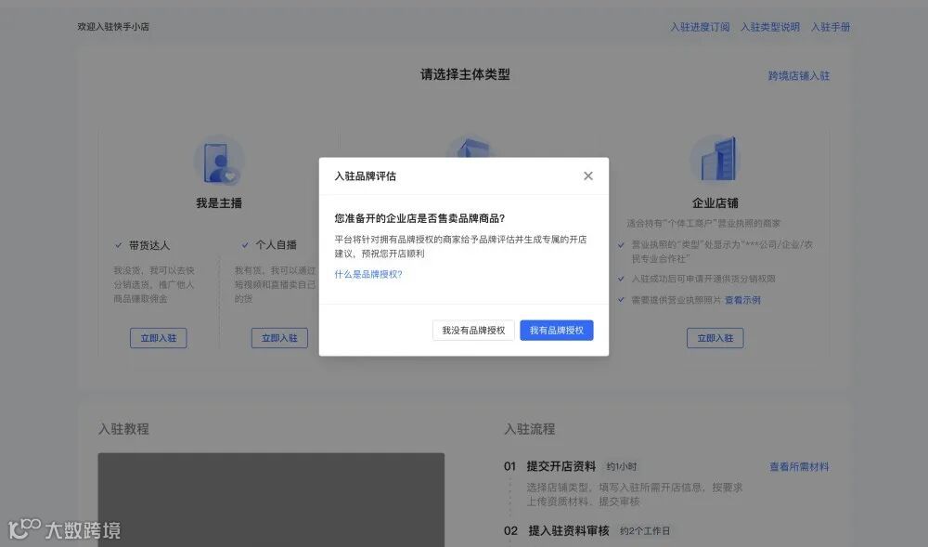Open 入驻进度订阅 link in header
The image size is (928, 547).
[700, 27]
